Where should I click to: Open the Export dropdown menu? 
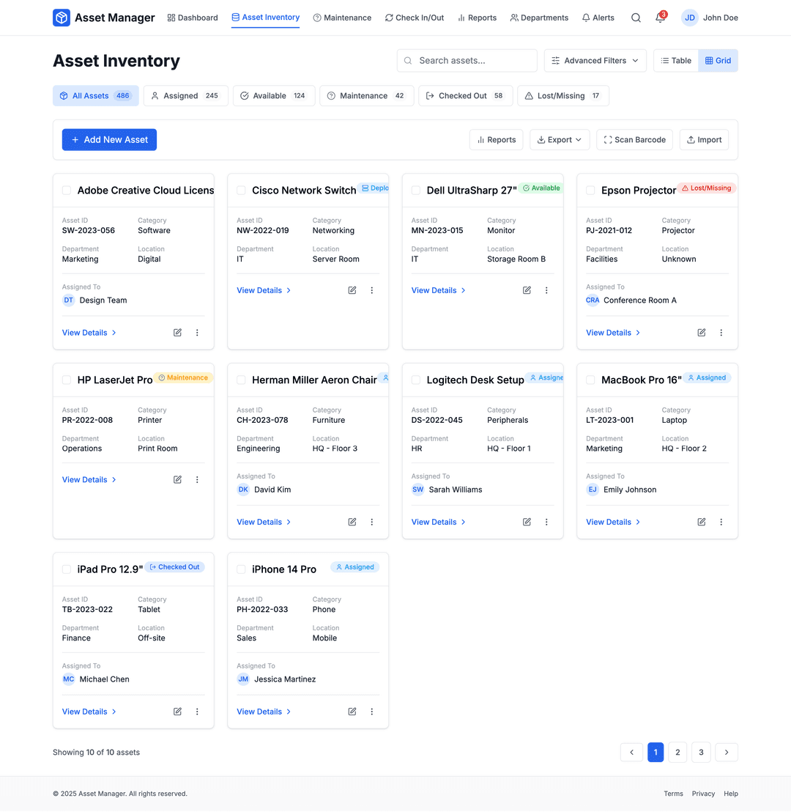(x=560, y=139)
